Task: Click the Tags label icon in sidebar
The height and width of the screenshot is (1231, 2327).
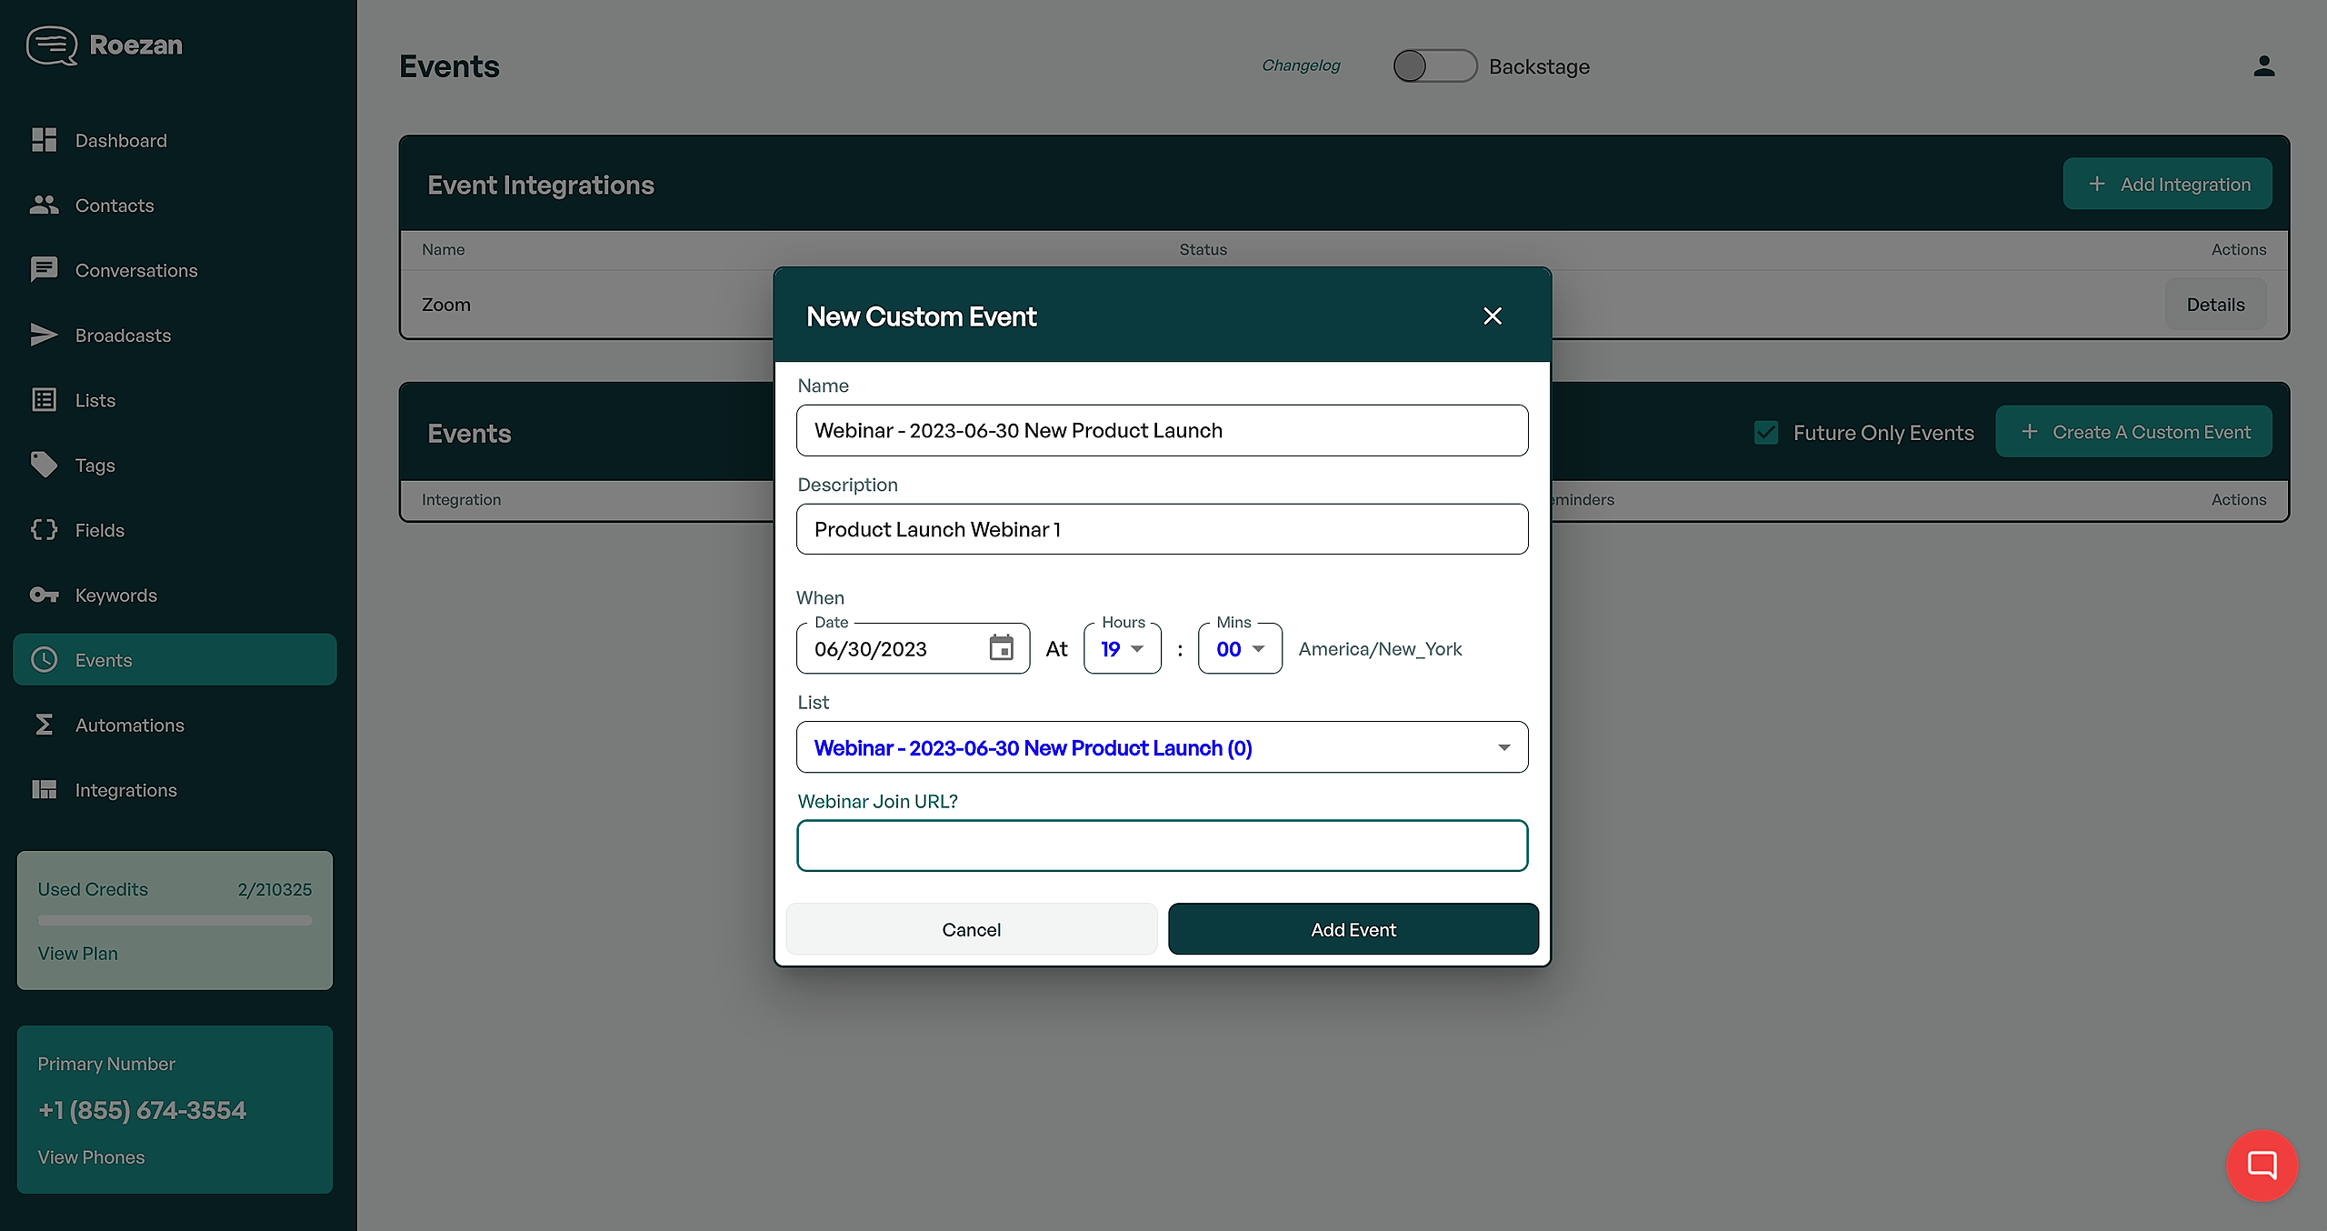Action: tap(44, 465)
